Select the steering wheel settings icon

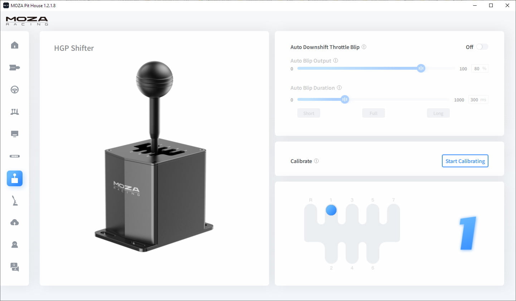click(15, 90)
